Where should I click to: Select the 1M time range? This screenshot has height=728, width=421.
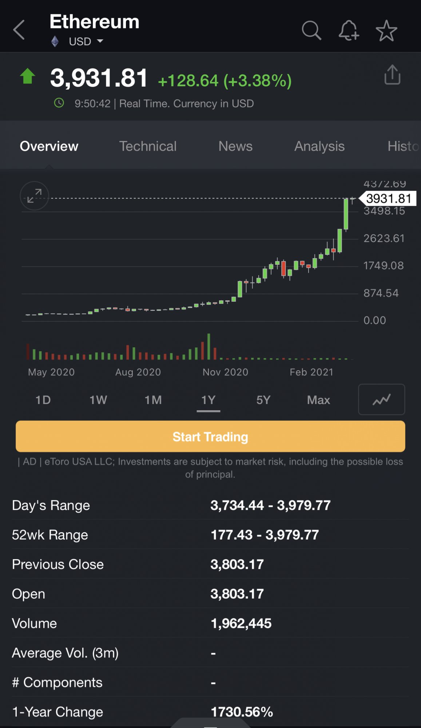point(153,400)
